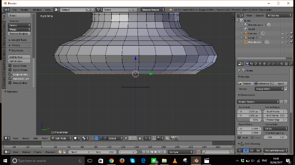Enable the Cyclic Follow checkbox
The width and height of the screenshot is (295, 165).
(10, 70)
